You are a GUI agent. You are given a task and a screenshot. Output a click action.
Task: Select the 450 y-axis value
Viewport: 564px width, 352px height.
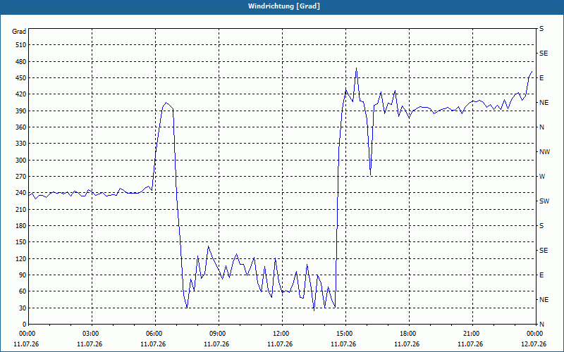[x=21, y=78]
